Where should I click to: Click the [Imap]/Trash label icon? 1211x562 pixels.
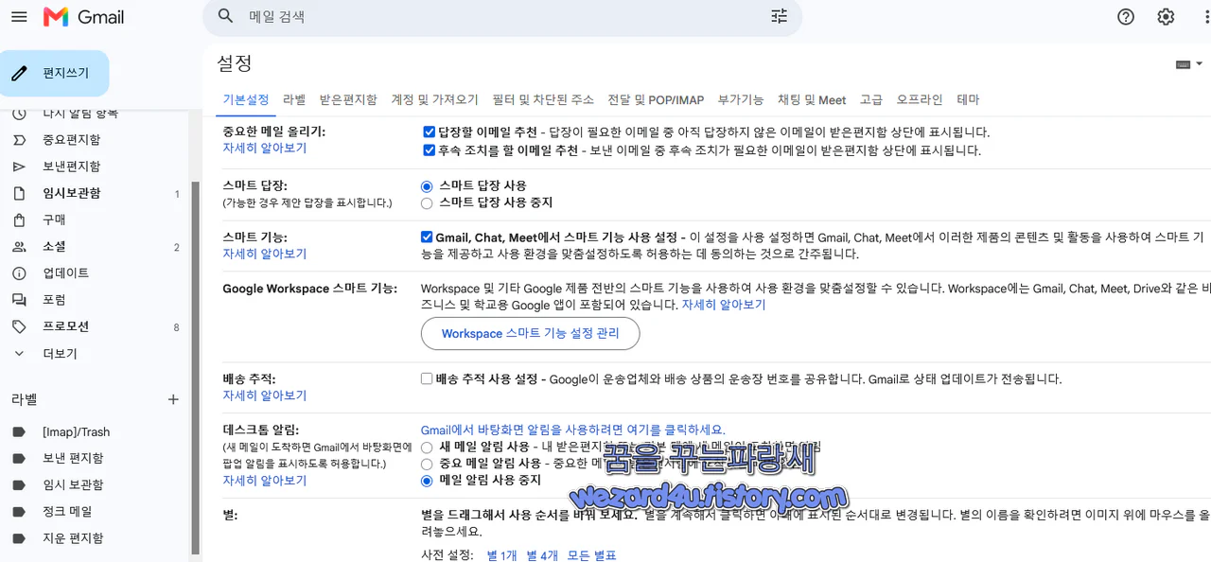(x=19, y=431)
